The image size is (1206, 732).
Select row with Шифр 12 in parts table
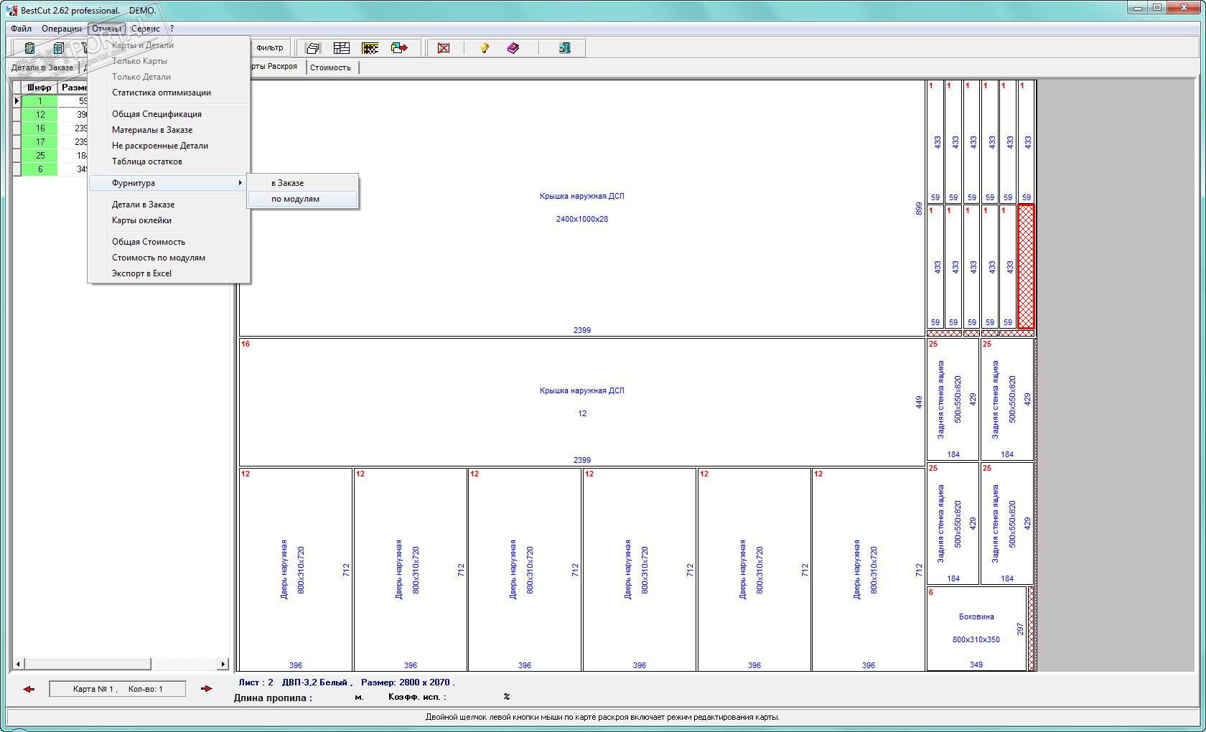[39, 115]
